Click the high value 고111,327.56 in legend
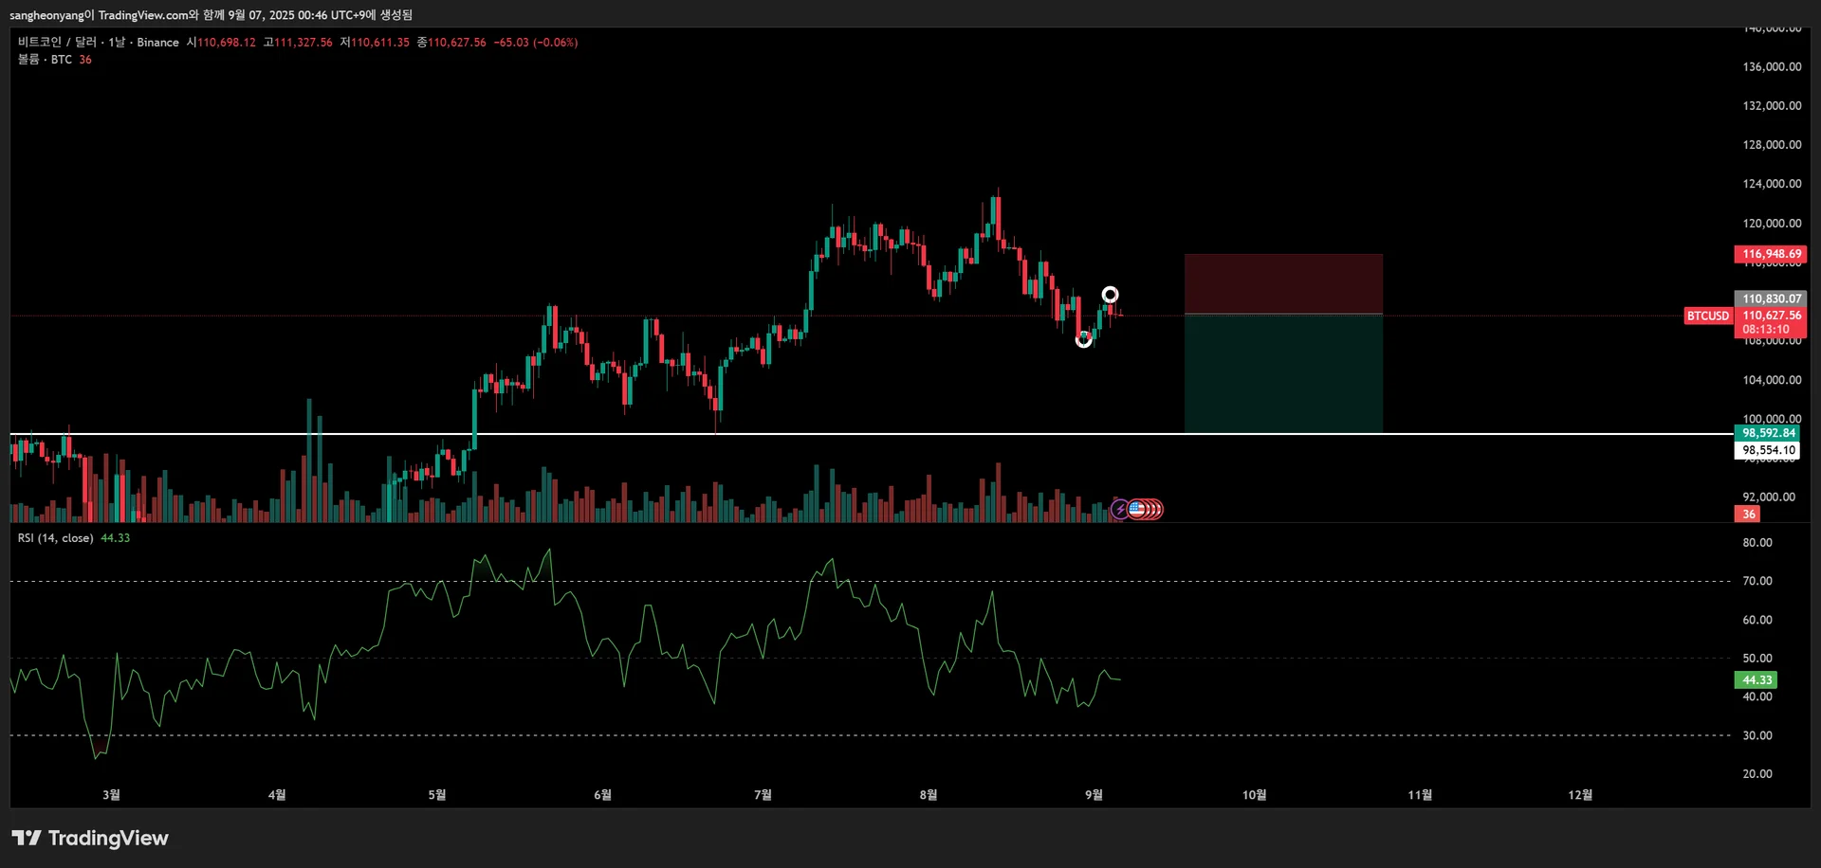This screenshot has width=1821, height=868. coord(298,42)
